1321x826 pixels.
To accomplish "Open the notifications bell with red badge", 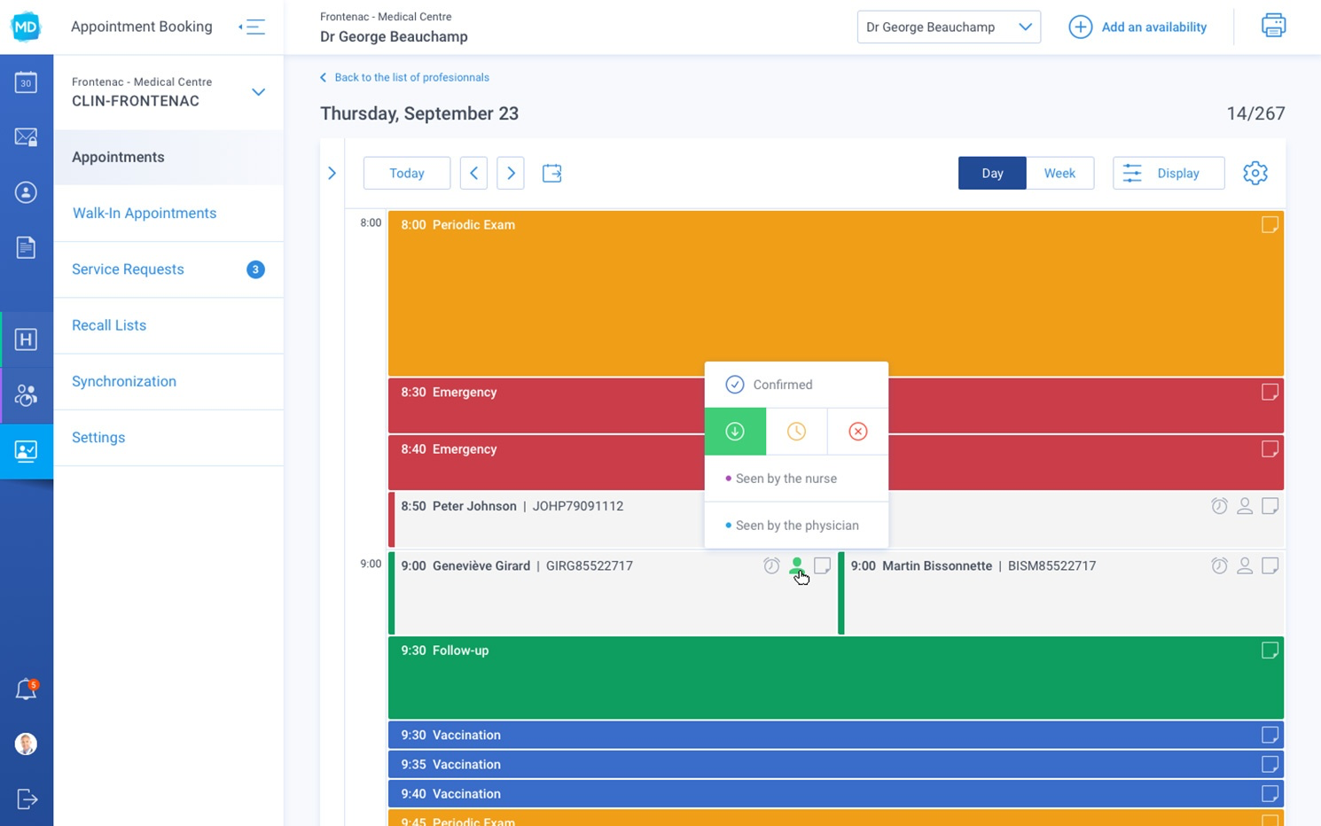I will pyautogui.click(x=27, y=690).
